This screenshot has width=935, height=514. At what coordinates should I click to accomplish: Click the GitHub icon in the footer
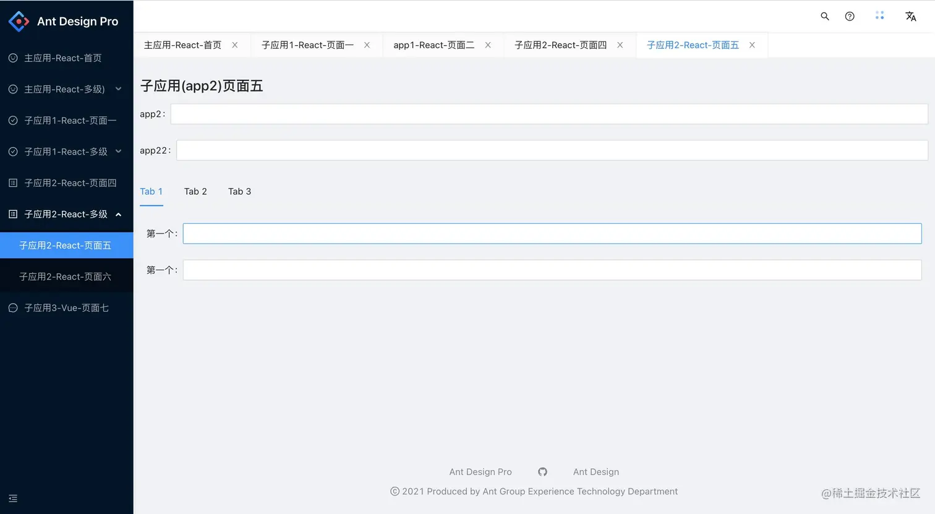542,471
